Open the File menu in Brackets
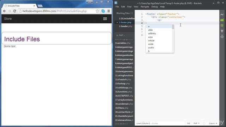The width and height of the screenshot is (226, 127). [x=117, y=7]
